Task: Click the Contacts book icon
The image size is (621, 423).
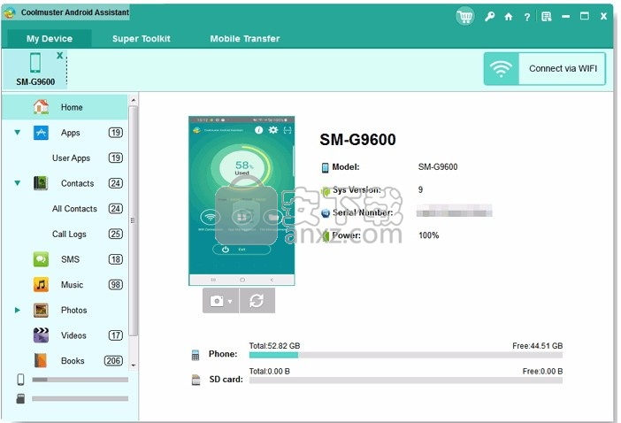Action: pyautogui.click(x=41, y=183)
